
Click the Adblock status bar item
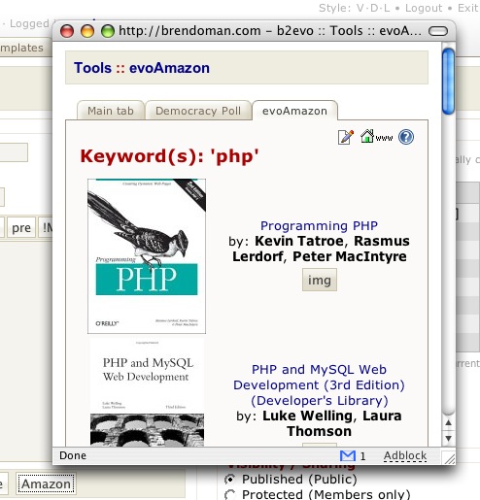[405, 455]
